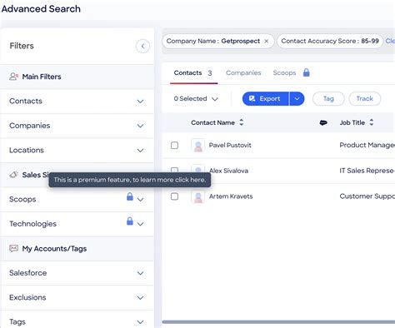This screenshot has width=395, height=328.
Task: Switch to the Companies tab
Action: 243,73
